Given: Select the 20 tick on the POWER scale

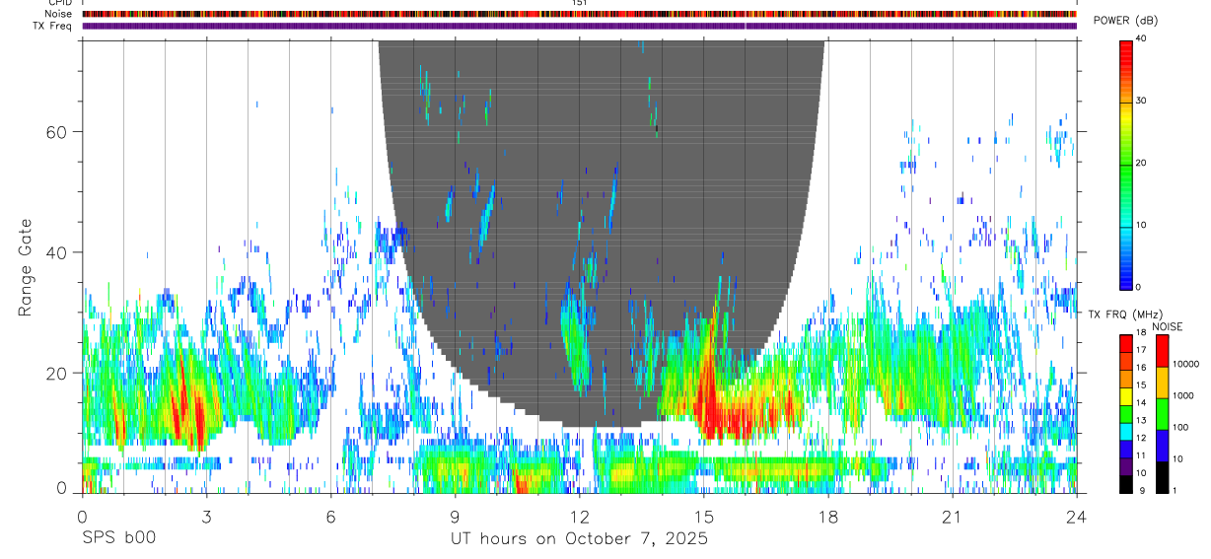Looking at the screenshot, I should point(1142,163).
